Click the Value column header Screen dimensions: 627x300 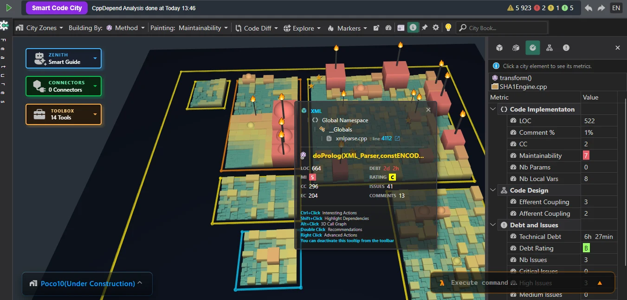pos(599,97)
